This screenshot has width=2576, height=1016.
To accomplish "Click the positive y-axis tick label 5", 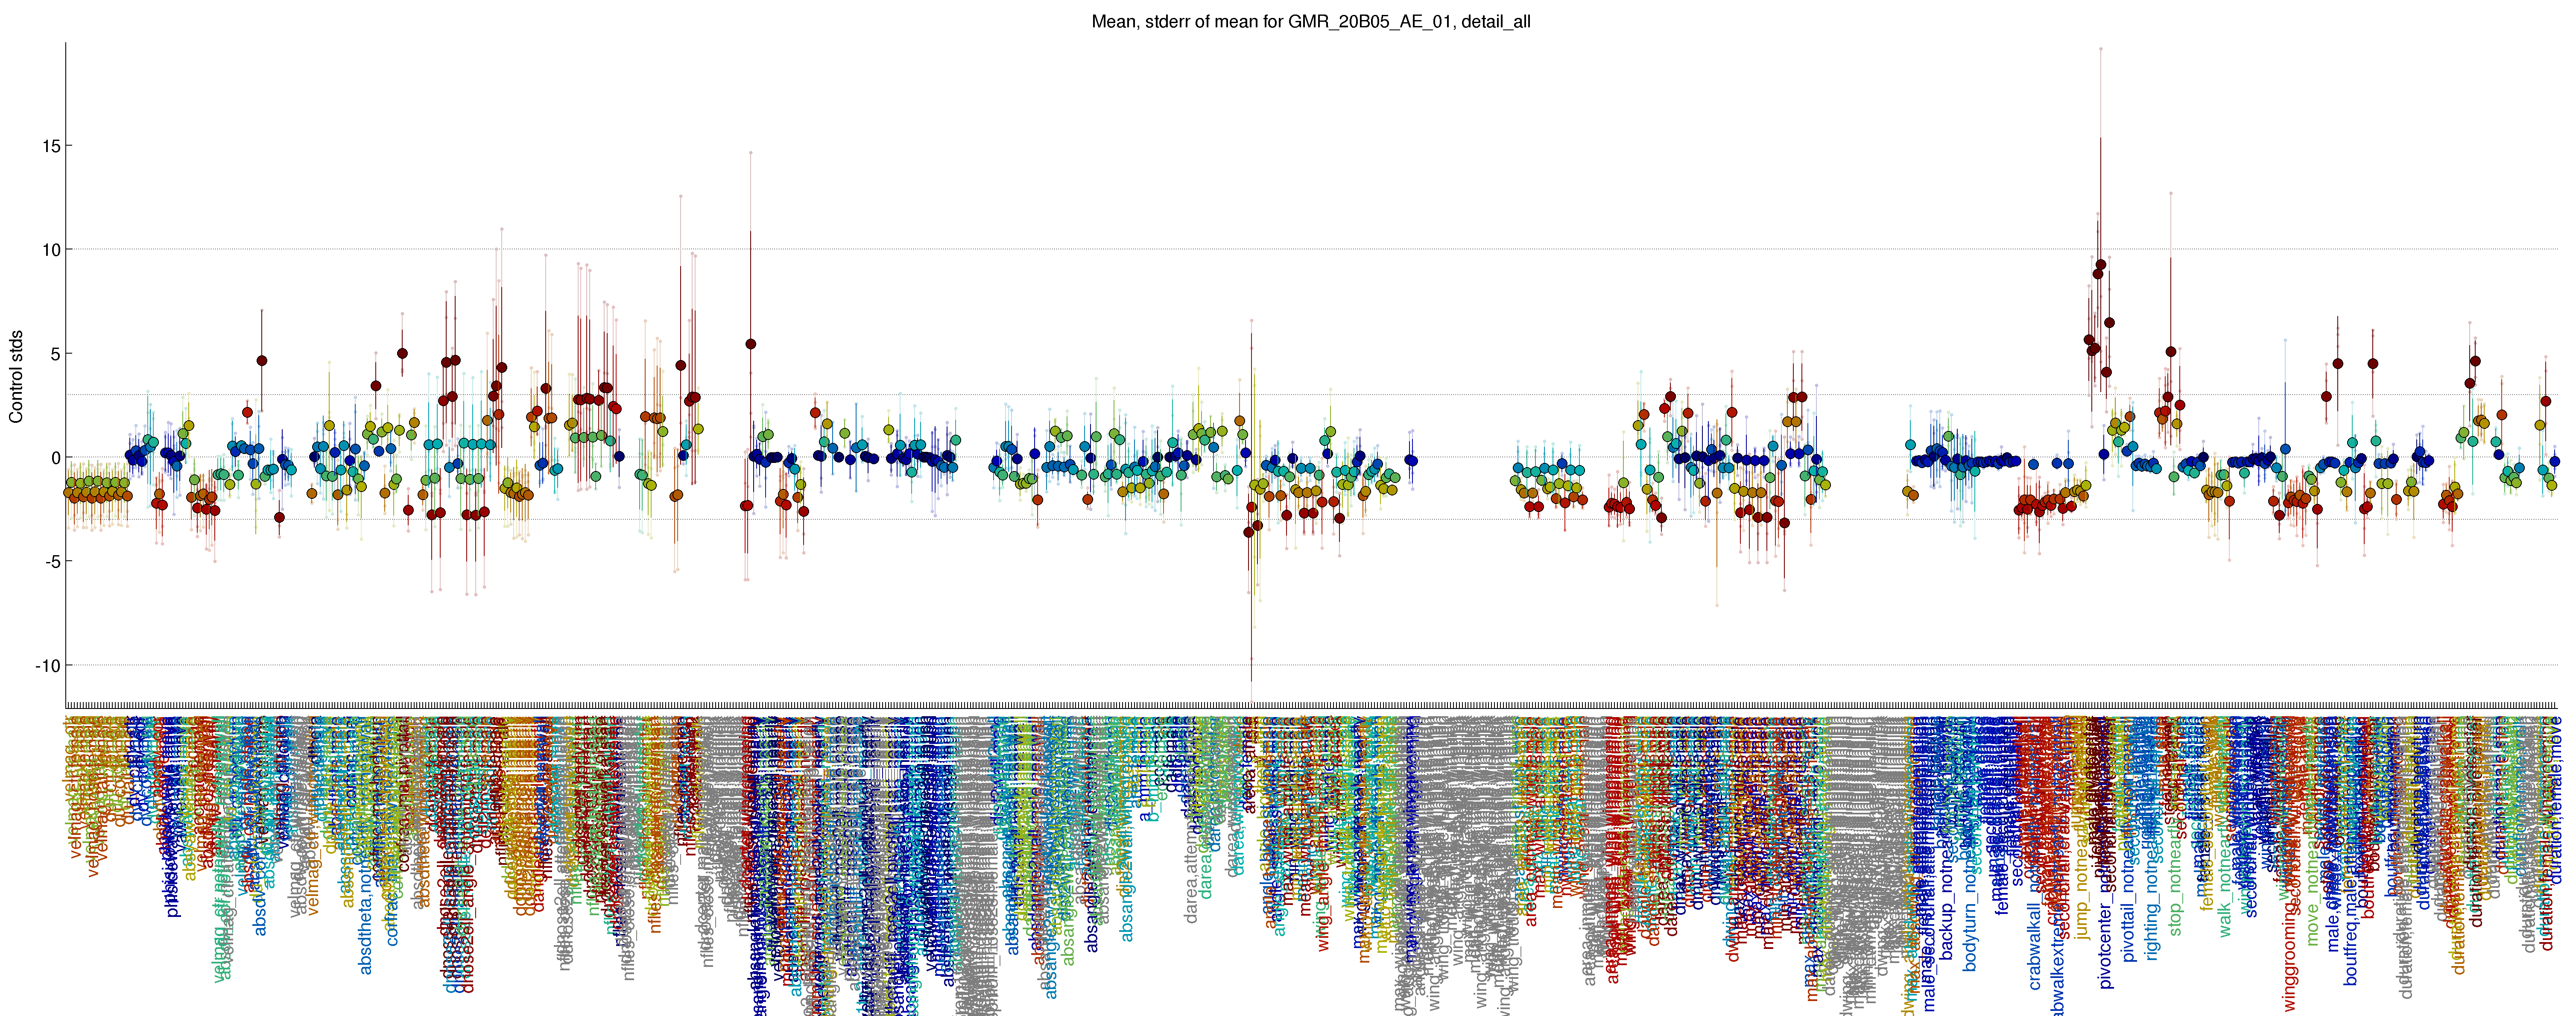I will pos(56,354).
